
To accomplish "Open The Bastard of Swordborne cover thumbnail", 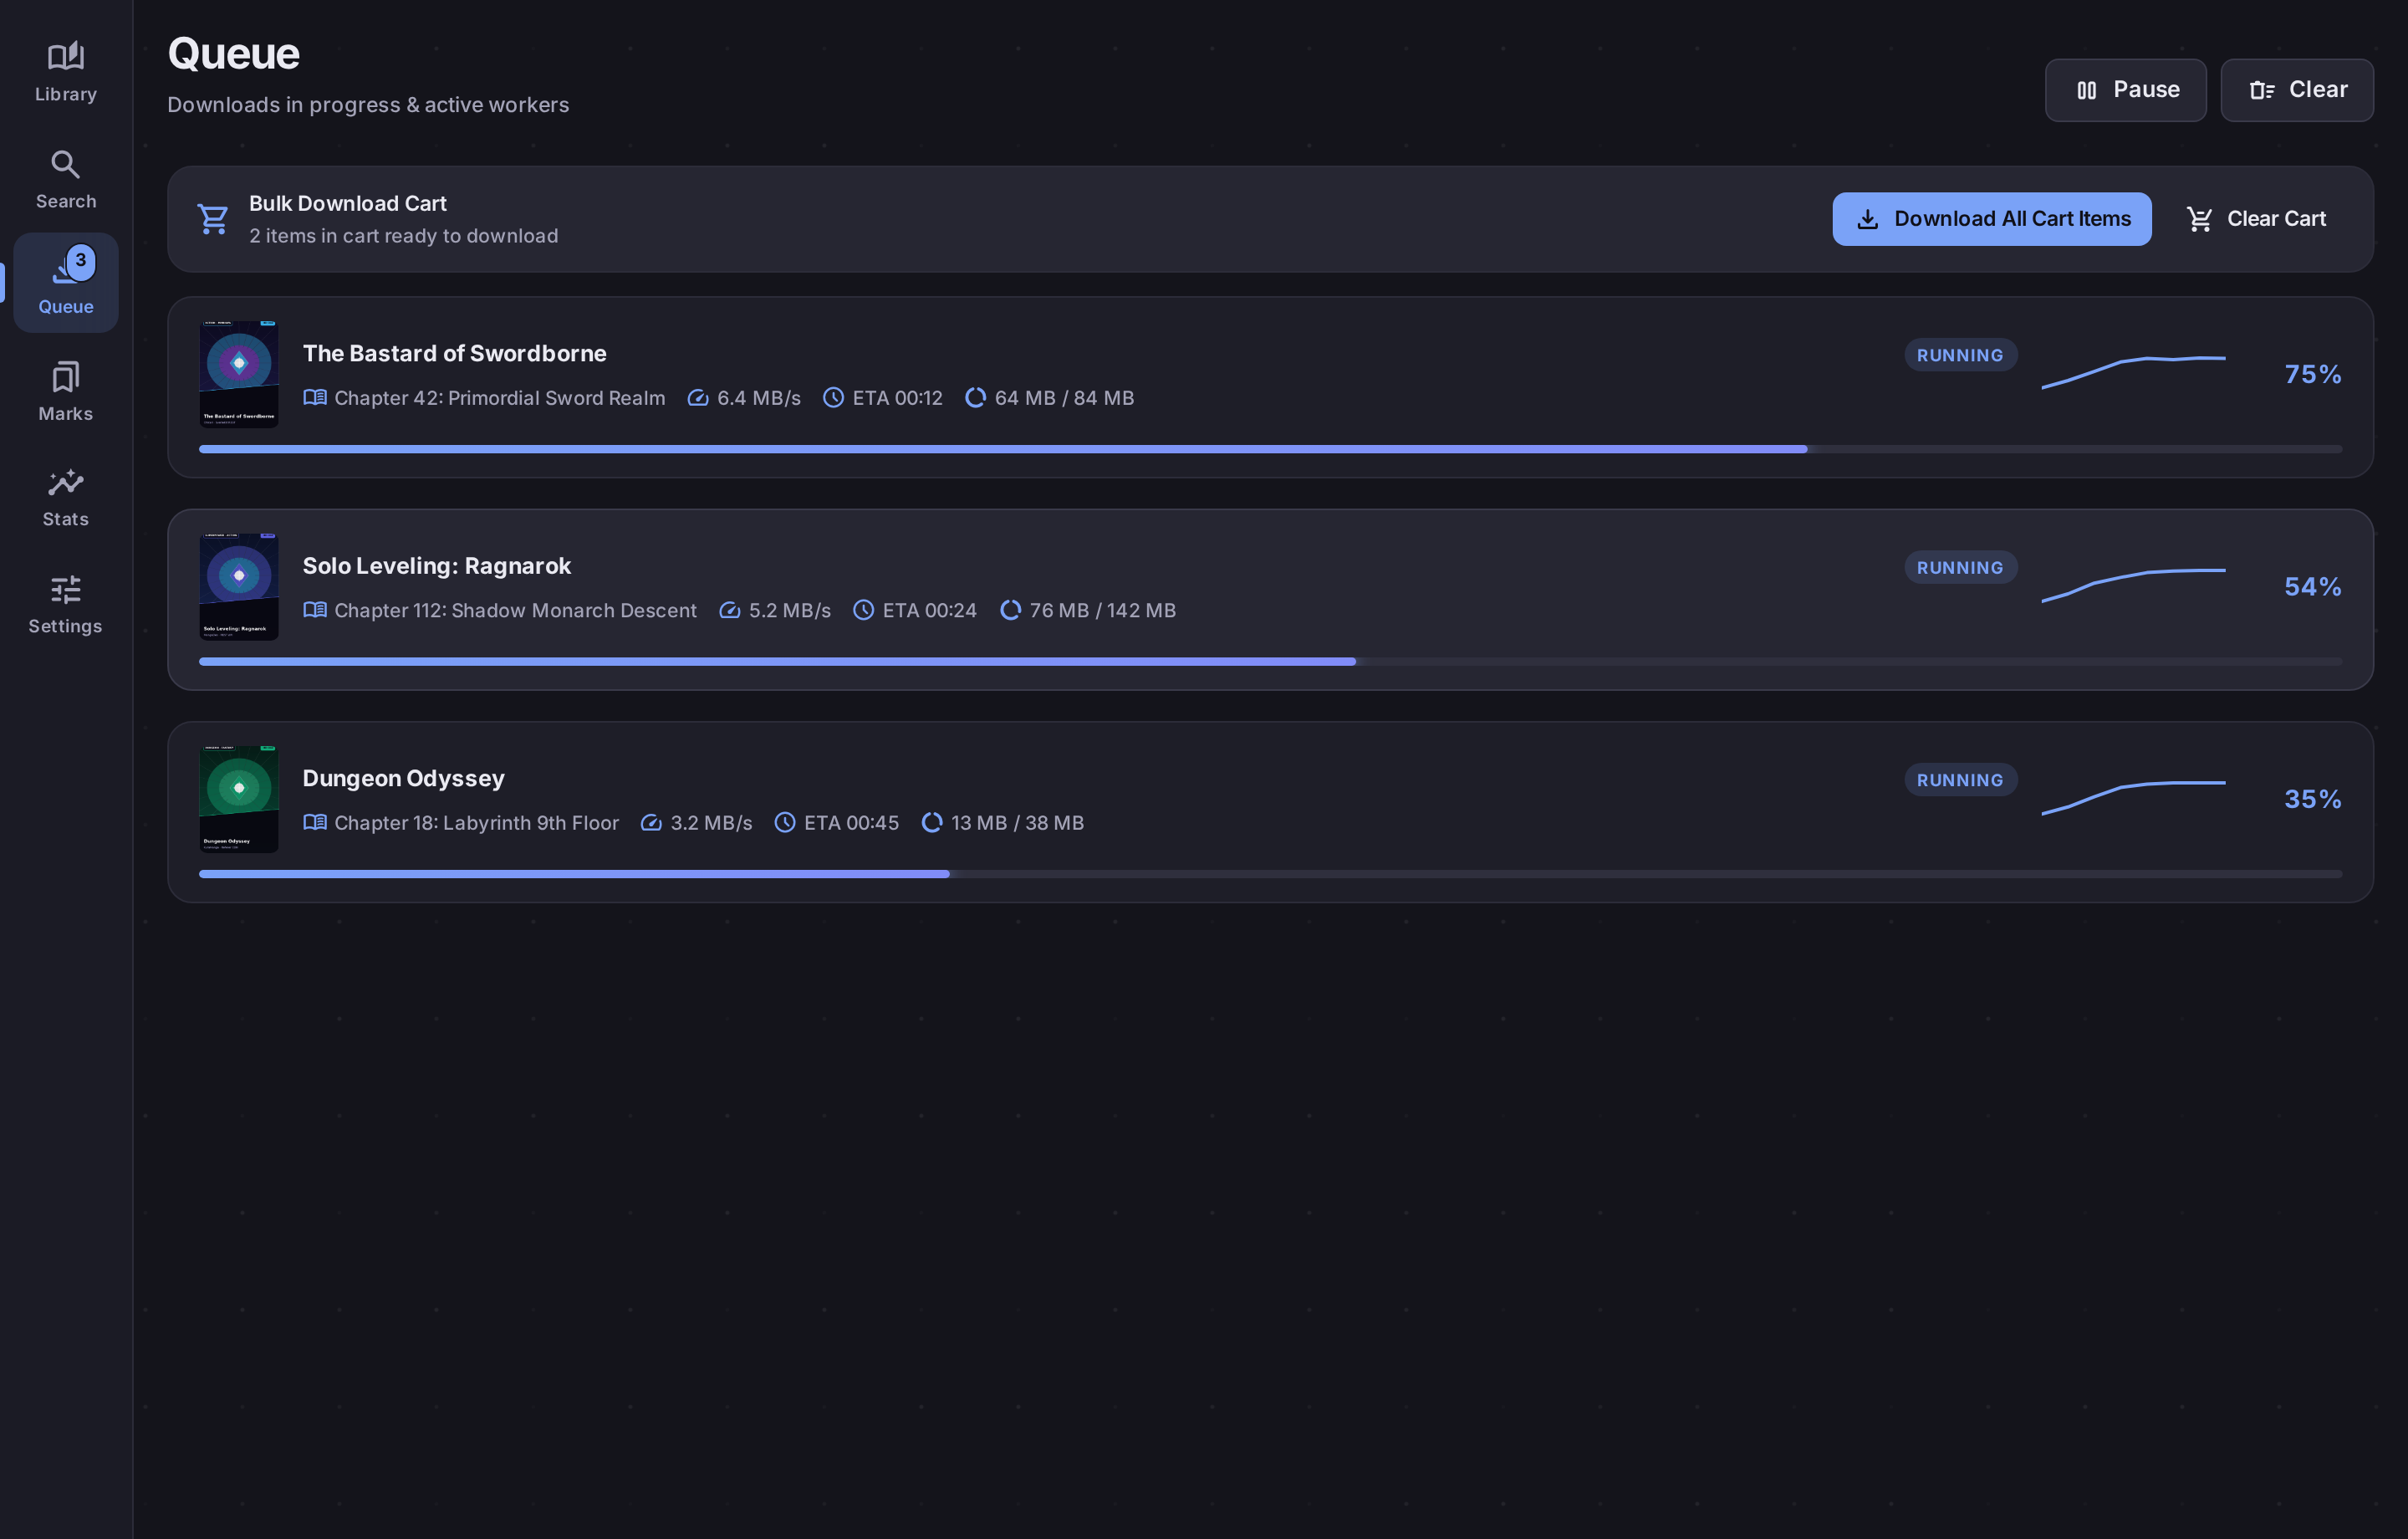I will coord(239,374).
